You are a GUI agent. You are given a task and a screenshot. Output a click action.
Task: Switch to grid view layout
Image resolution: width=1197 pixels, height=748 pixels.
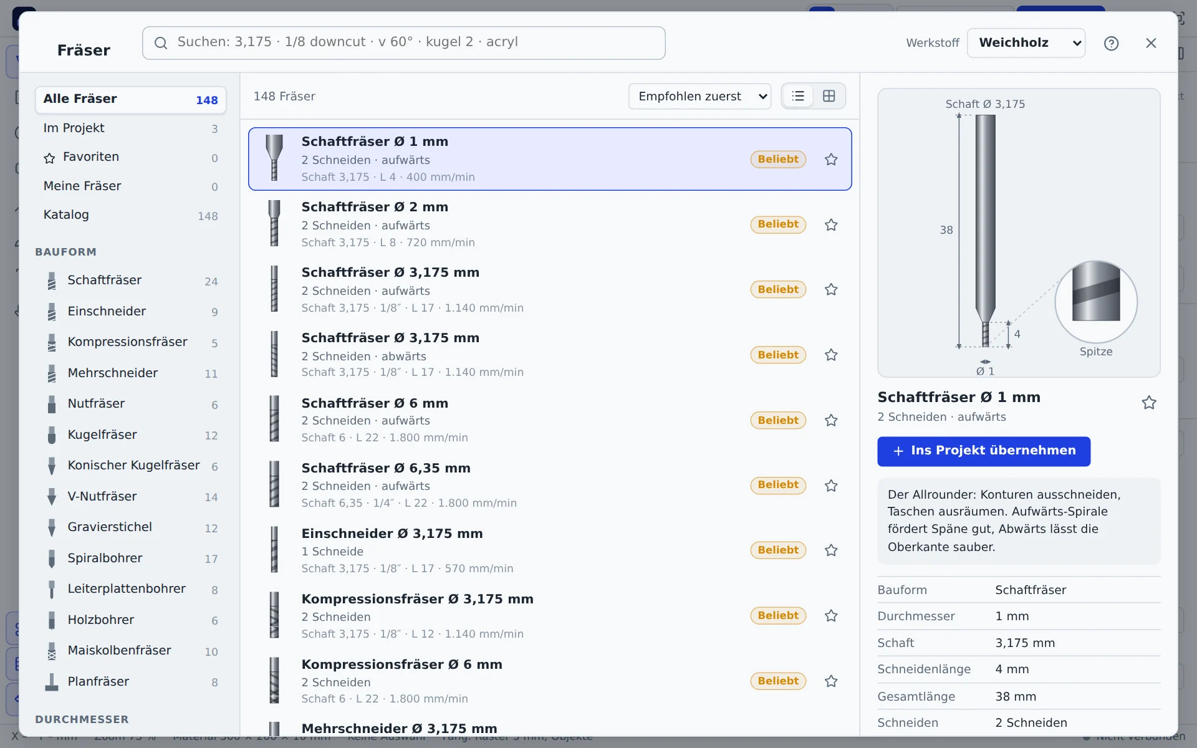click(829, 96)
